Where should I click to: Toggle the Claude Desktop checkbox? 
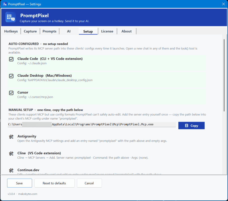[11, 76]
